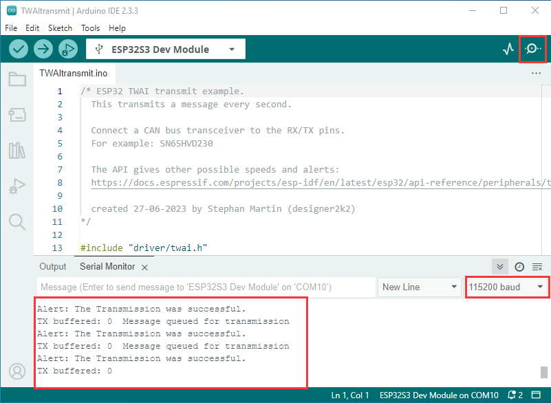This screenshot has height=403, width=551.
Task: Open the File menu
Action: pyautogui.click(x=11, y=28)
